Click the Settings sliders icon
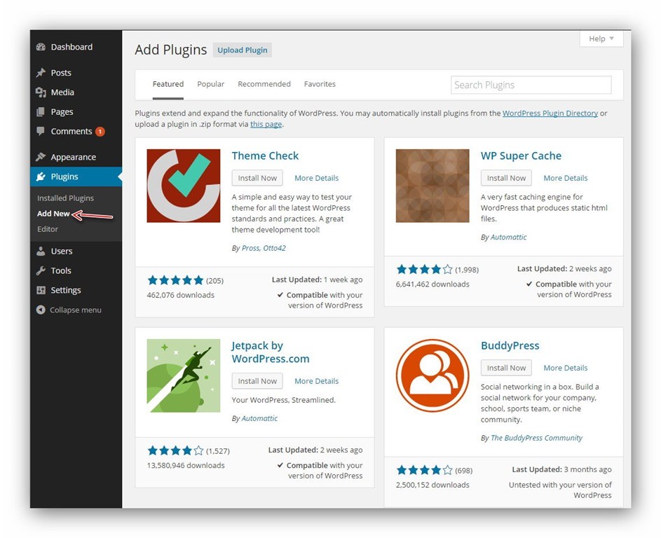Viewport: 661px width, 538px height. tap(41, 290)
